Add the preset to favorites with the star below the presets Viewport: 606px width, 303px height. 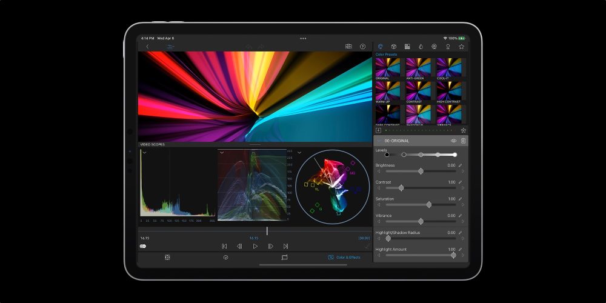point(464,130)
